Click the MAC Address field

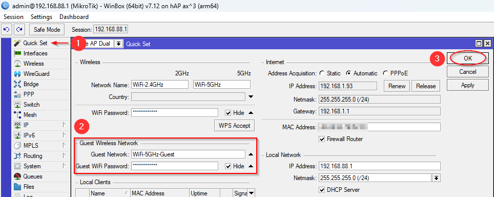pyautogui.click(x=380, y=127)
